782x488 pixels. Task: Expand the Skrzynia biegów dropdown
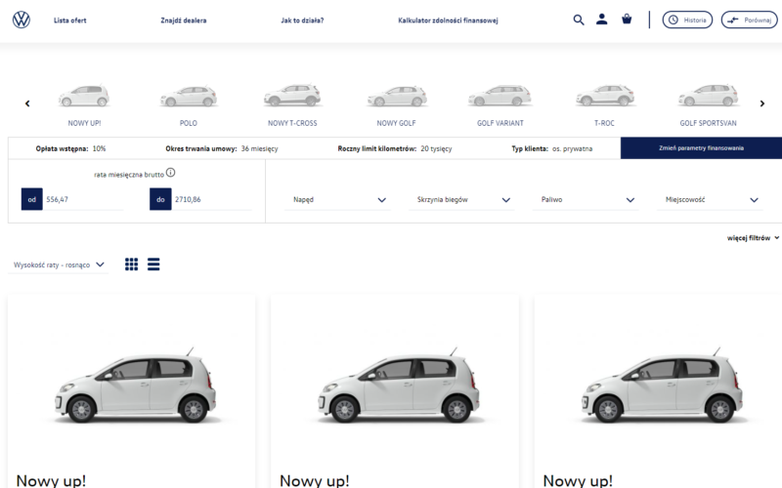pos(461,200)
